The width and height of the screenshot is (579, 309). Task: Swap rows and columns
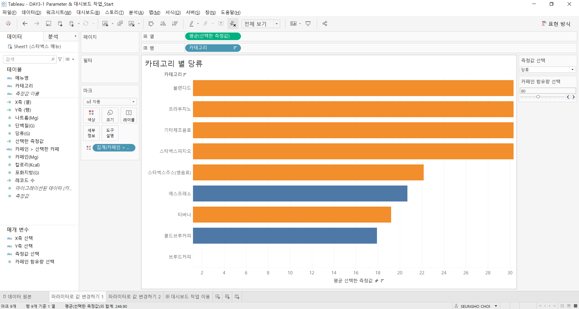[151, 23]
